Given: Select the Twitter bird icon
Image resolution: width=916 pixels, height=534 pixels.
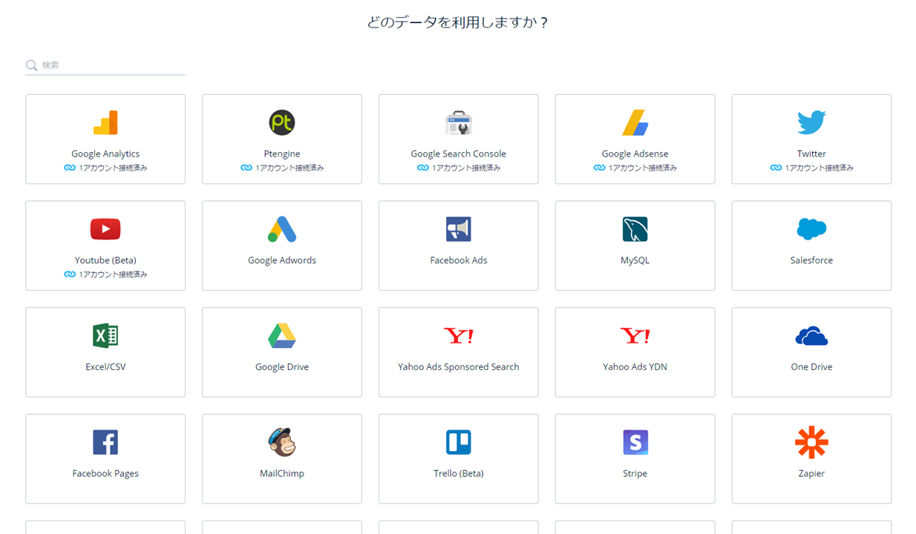Looking at the screenshot, I should pos(811,122).
